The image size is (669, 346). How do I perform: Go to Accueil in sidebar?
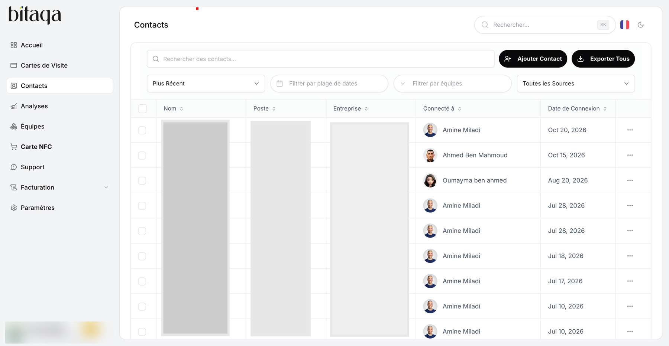(59, 45)
